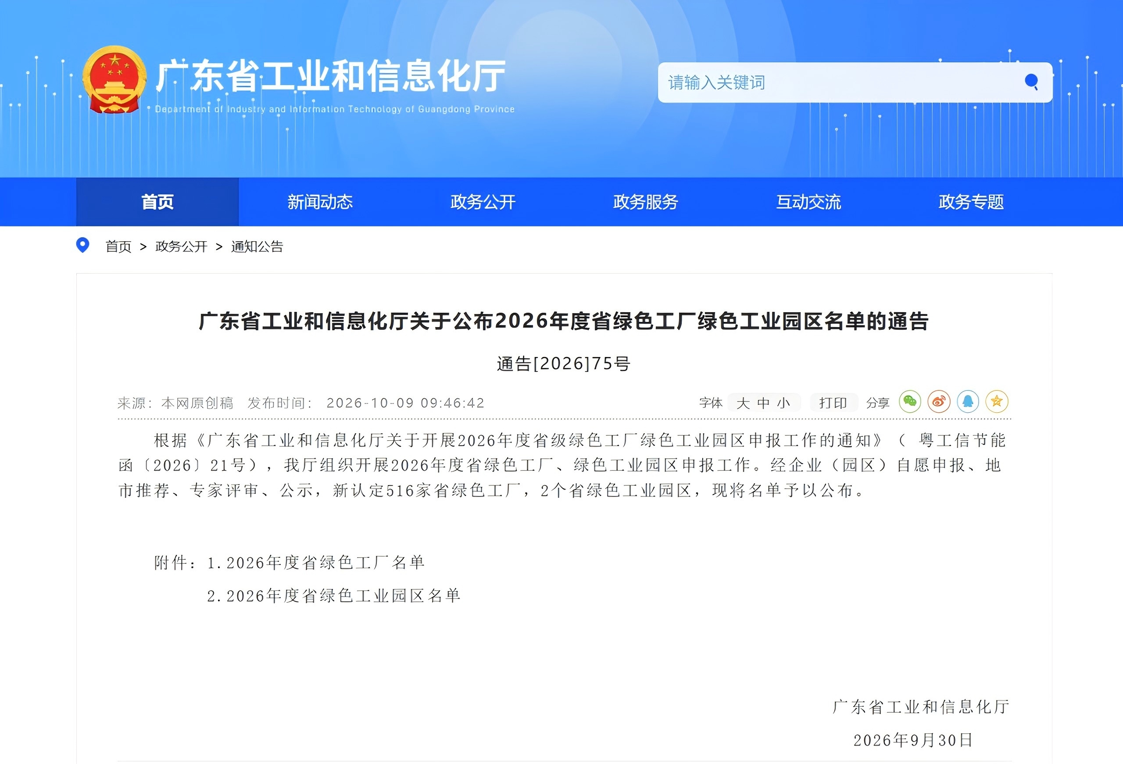This screenshot has width=1123, height=764.
Task: Click the English department name subtitle
Action: (334, 109)
